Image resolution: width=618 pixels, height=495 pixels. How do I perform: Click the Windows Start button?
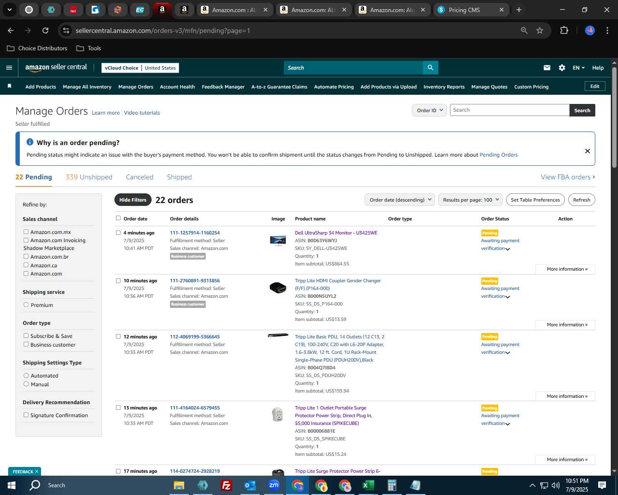(x=12, y=485)
